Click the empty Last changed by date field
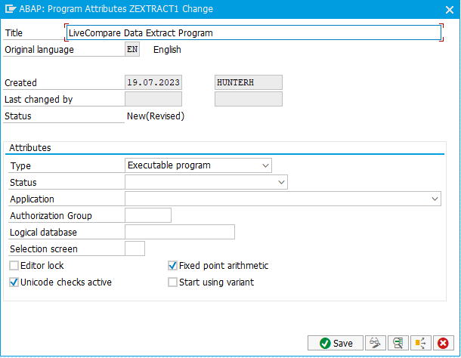 click(x=153, y=99)
